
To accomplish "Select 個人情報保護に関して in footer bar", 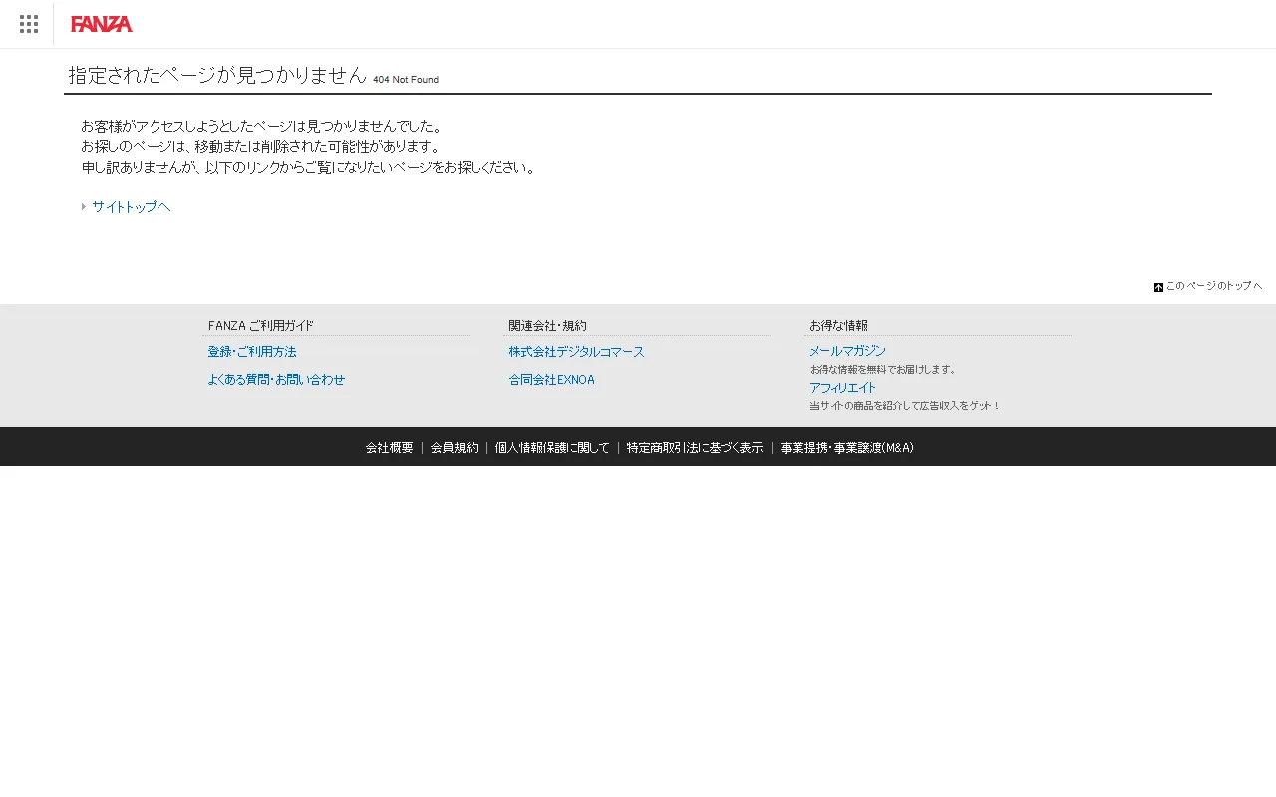I will coord(552,448).
